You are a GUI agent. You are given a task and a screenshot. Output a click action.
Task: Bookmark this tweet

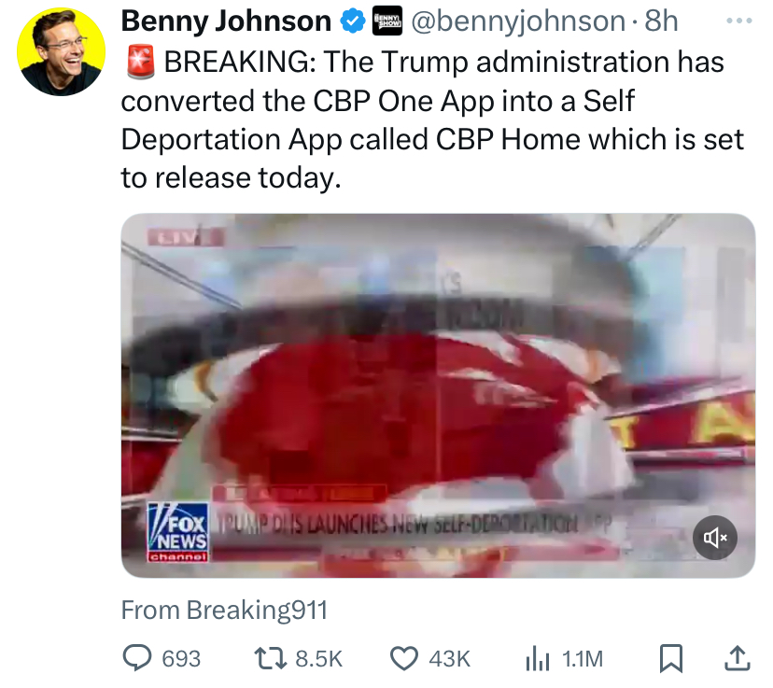click(x=671, y=658)
